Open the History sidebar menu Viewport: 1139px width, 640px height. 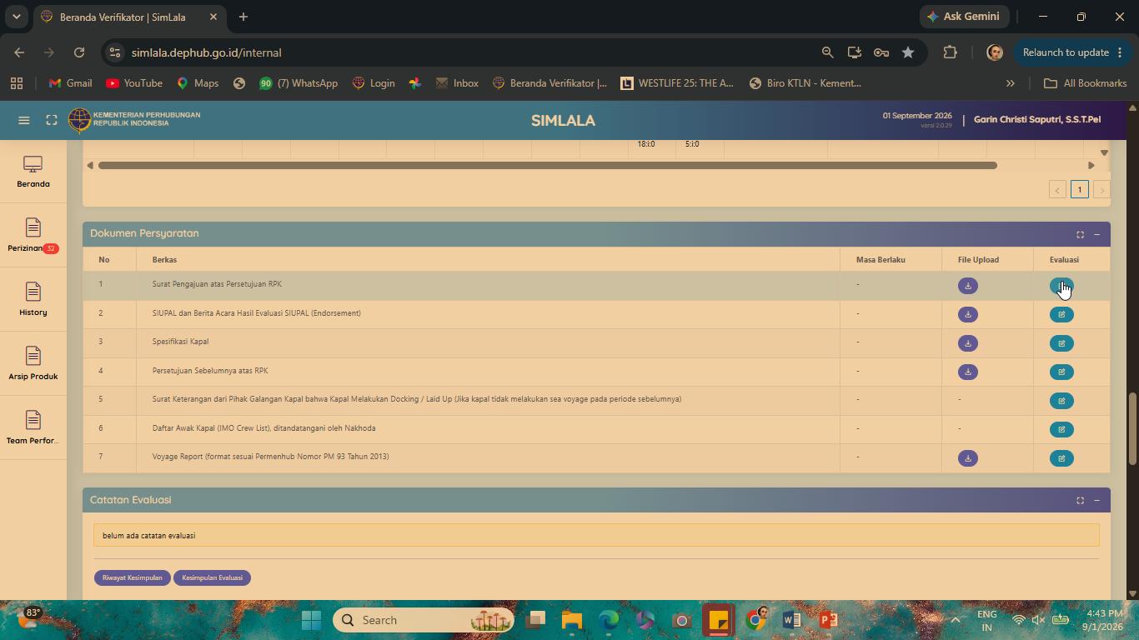(x=33, y=299)
